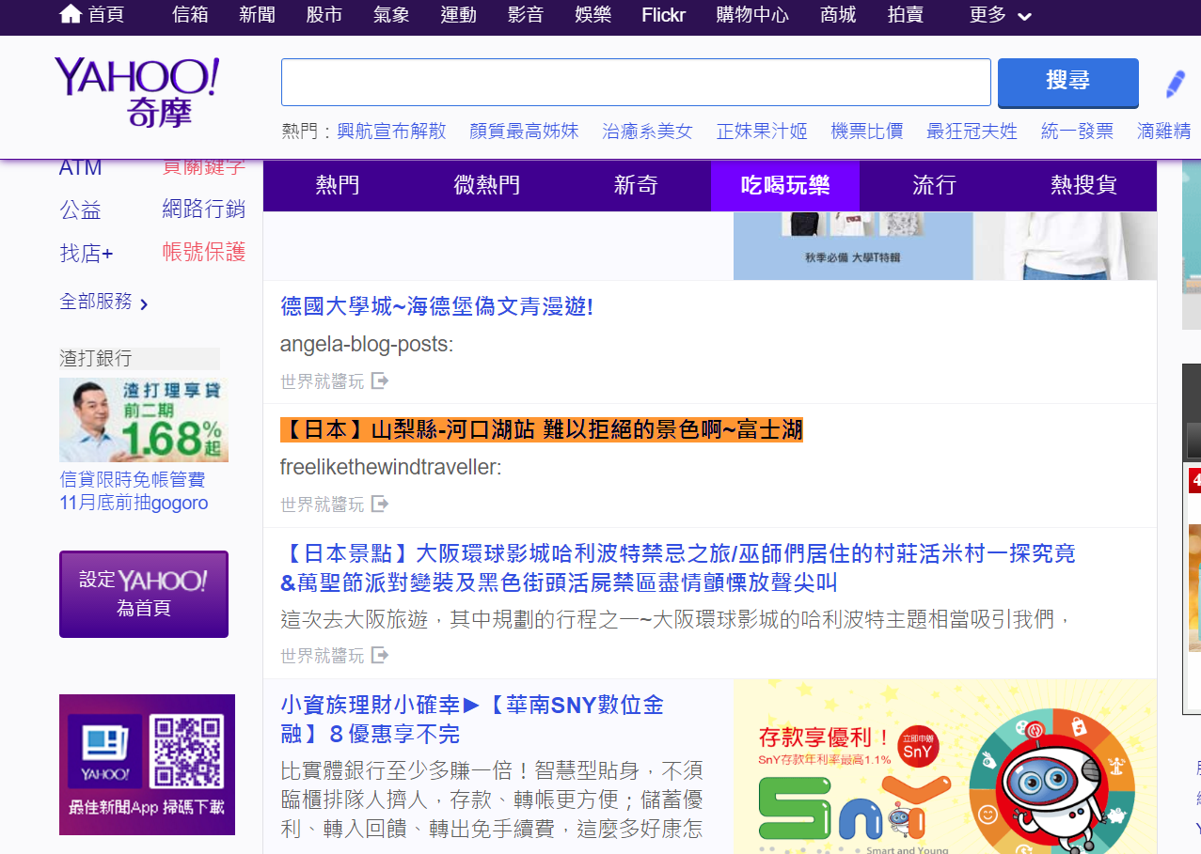The image size is (1201, 854).
Task: Open 娛樂 in the top navigation
Action: point(593,15)
